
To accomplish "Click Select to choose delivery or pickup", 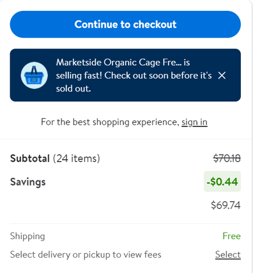I will [x=228, y=254].
